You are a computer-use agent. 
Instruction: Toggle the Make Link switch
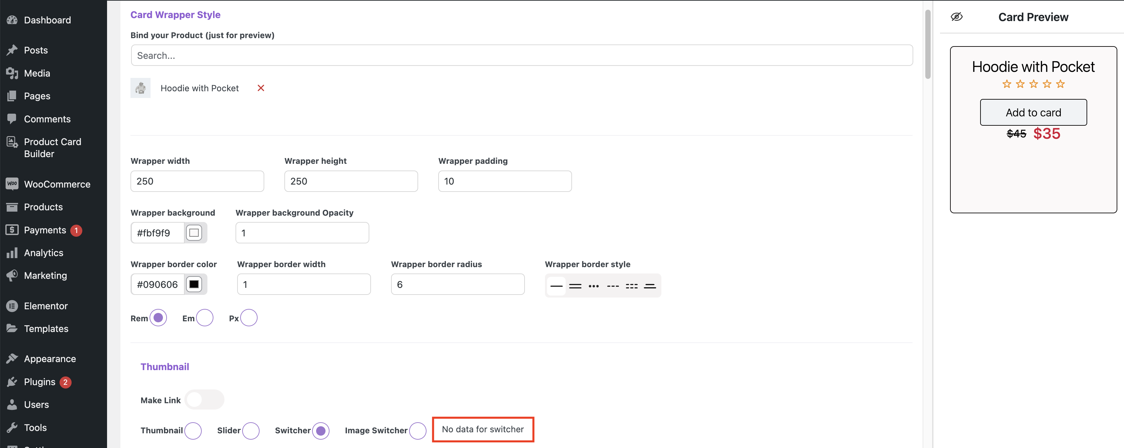pos(204,400)
